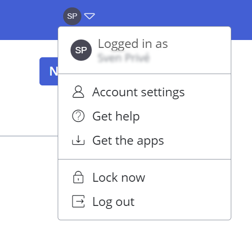Image resolution: width=252 pixels, height=240 pixels.
Task: Collapse the profile menu via the white triangle
Action: [89, 16]
